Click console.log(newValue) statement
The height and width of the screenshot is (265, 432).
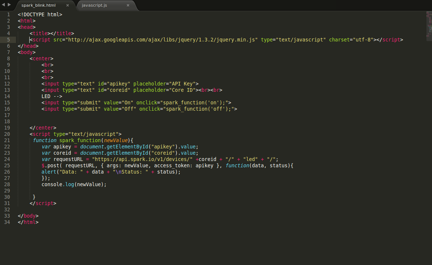tap(74, 184)
